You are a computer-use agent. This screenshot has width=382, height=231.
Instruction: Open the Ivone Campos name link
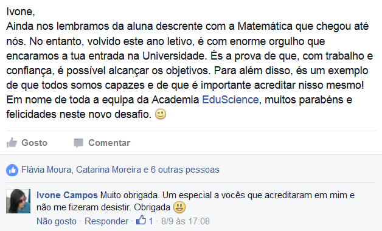tap(67, 195)
